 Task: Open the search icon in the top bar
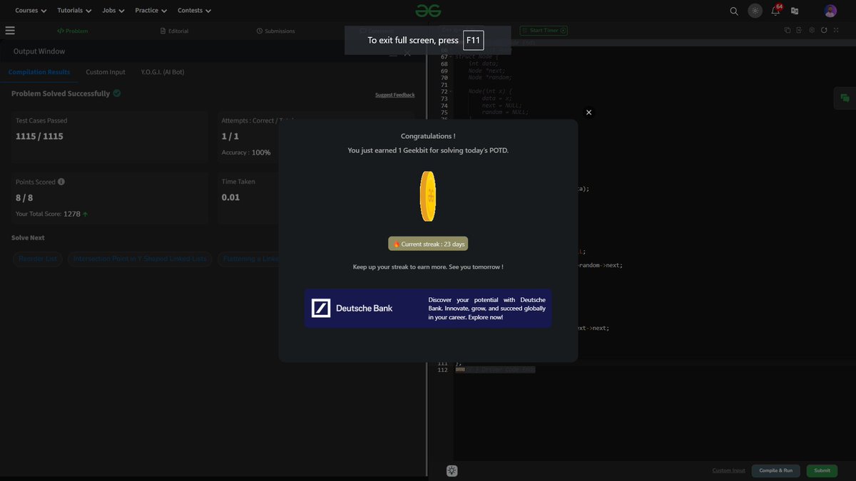point(734,11)
